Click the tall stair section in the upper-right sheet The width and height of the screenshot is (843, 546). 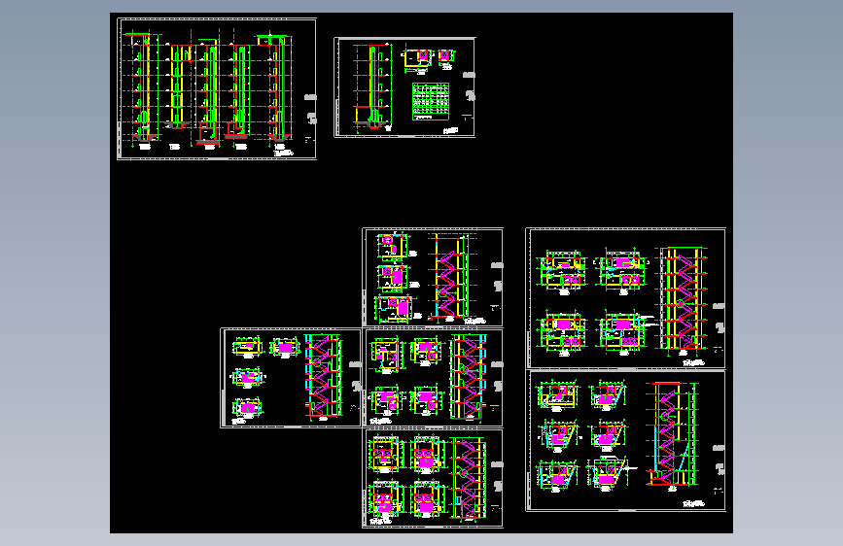coord(683,299)
